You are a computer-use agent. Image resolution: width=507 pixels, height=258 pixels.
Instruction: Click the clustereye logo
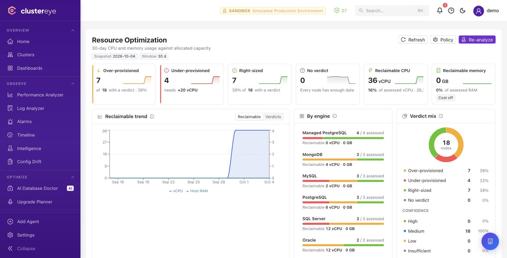click(x=32, y=11)
